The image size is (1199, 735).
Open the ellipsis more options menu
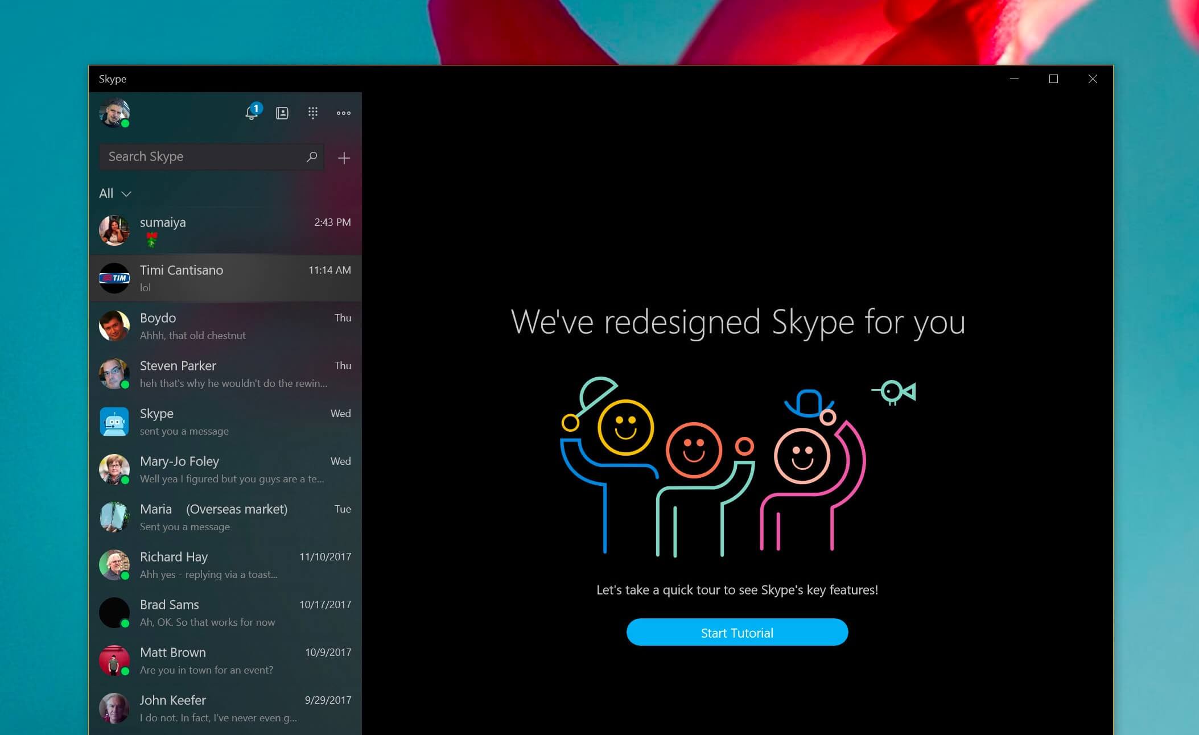pos(343,113)
